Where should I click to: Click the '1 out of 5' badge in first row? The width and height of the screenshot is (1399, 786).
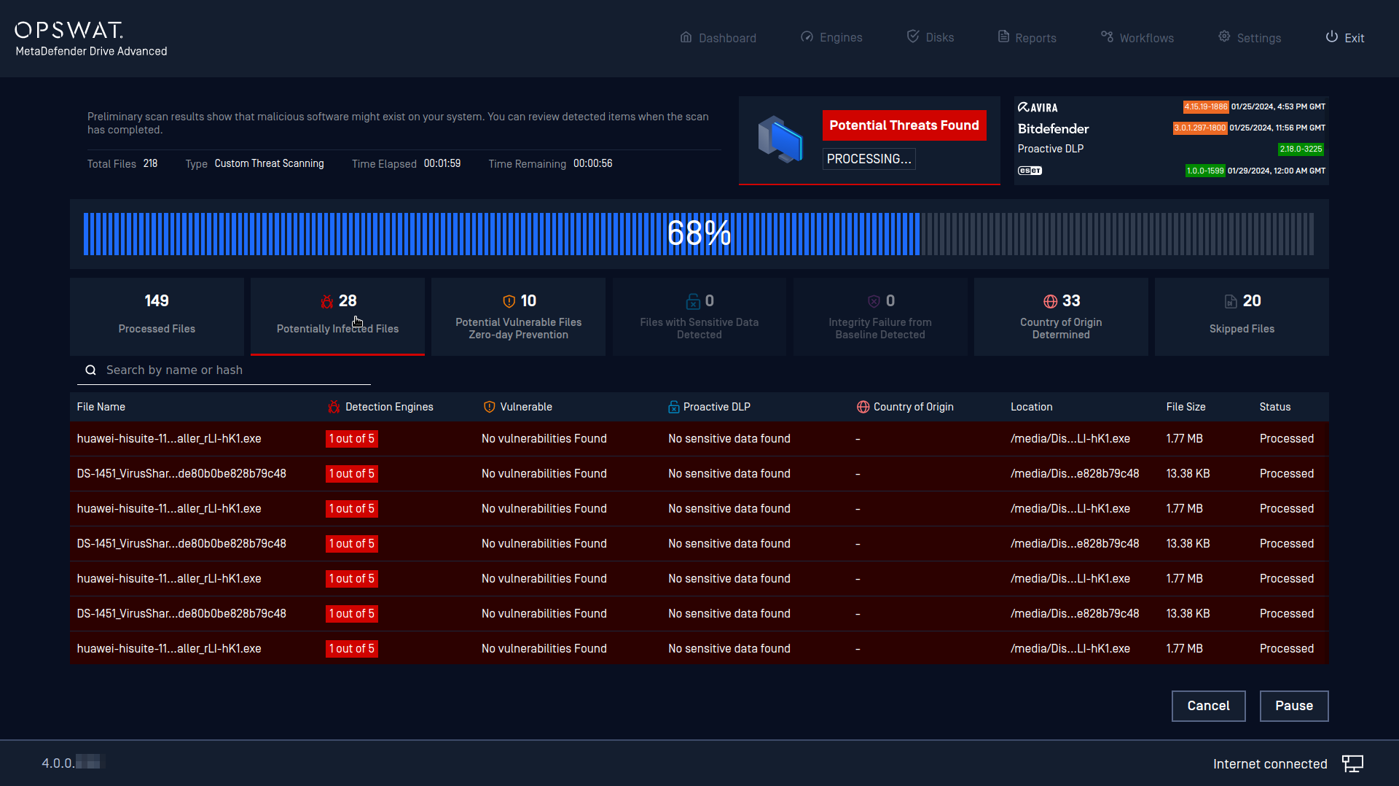coord(352,439)
